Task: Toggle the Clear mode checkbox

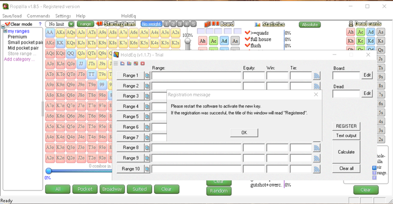Action: pos(7,24)
